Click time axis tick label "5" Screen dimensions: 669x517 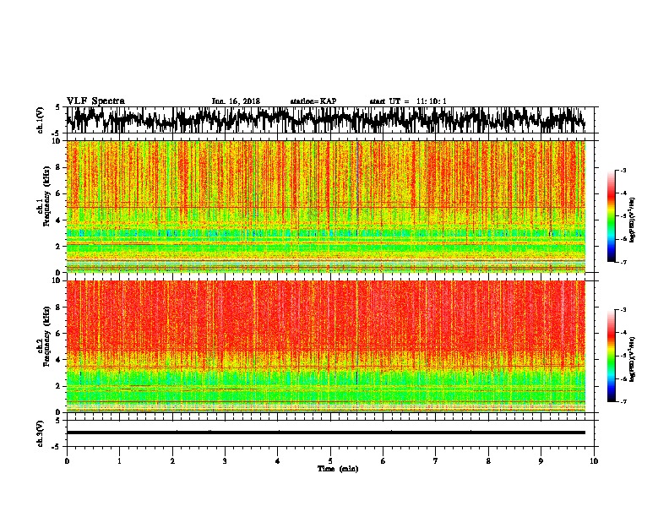[x=330, y=461]
